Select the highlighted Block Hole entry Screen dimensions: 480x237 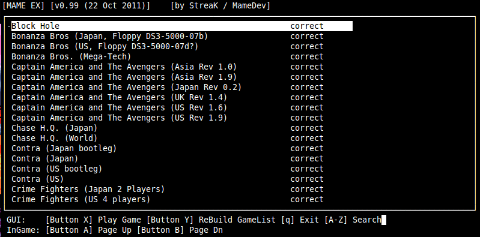(x=182, y=26)
